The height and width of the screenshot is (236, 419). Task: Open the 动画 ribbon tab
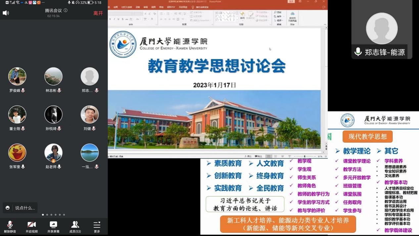click(116, 7)
